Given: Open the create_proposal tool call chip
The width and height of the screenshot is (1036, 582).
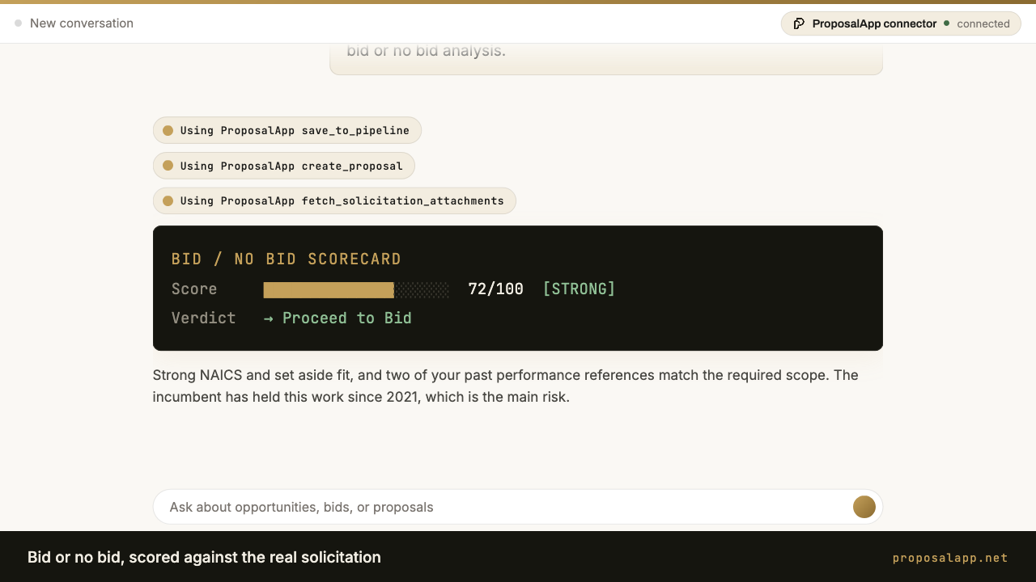Looking at the screenshot, I should (x=284, y=166).
